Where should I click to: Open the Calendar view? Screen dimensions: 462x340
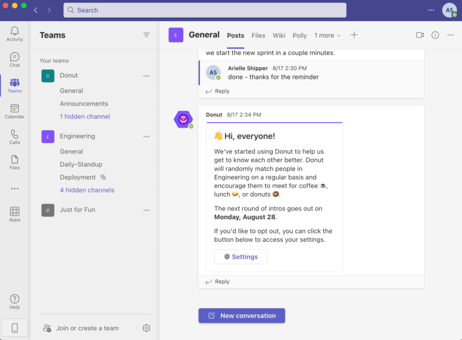[x=14, y=112]
